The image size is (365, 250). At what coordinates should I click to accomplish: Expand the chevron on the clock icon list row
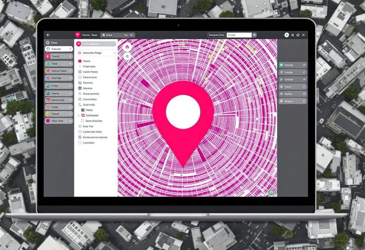coord(114,53)
